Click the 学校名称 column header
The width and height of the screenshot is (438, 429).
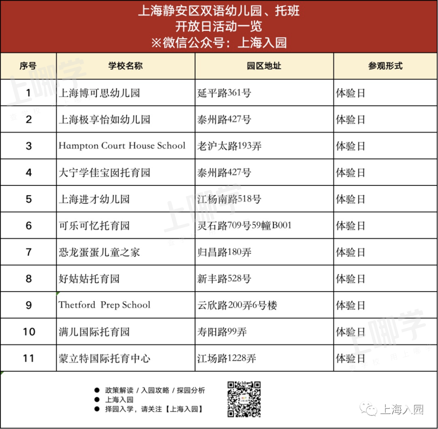[125, 66]
